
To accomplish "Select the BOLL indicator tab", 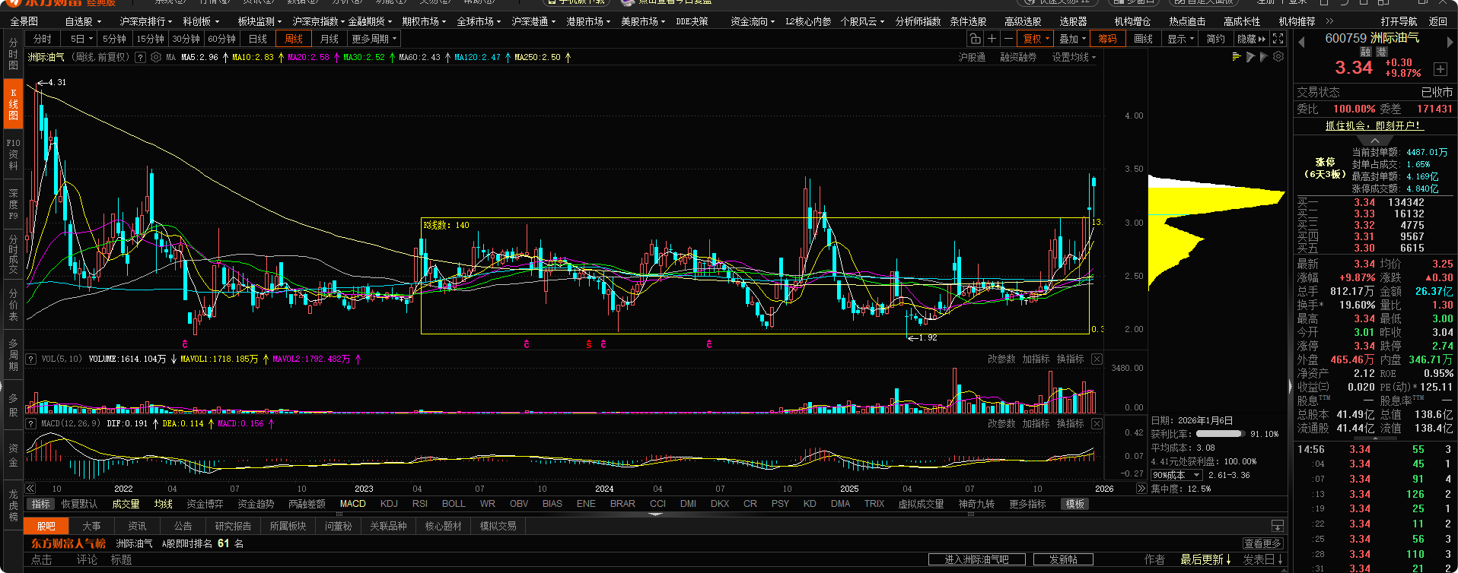I will click(454, 504).
